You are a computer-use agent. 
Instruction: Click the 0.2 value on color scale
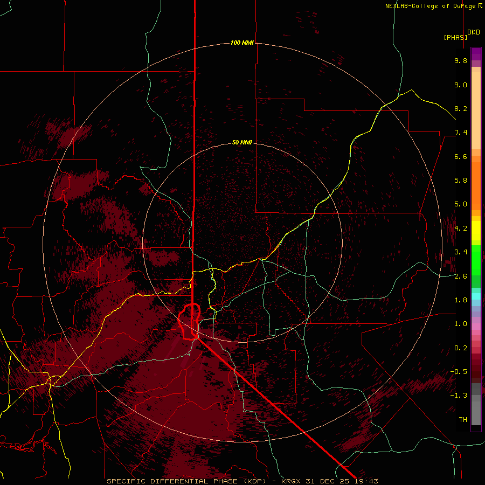pos(461,348)
